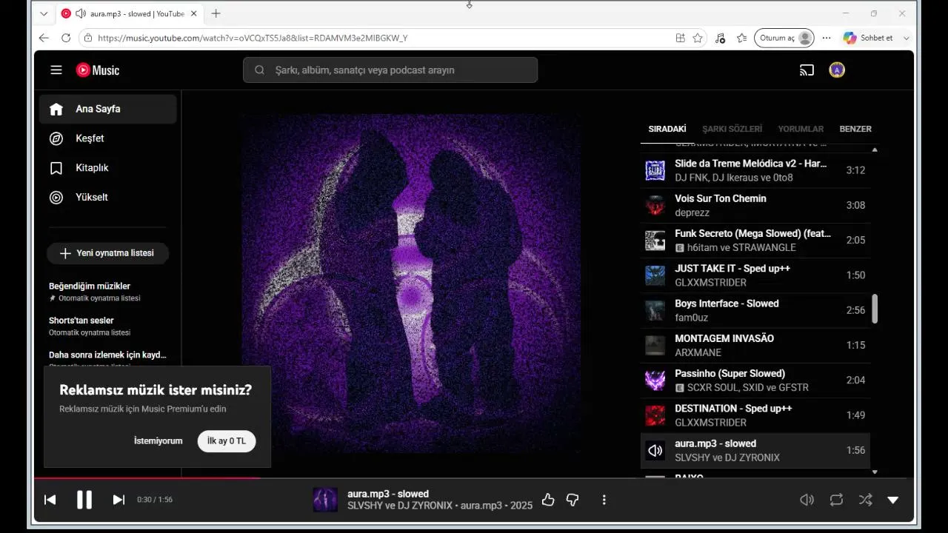Pause the current song

[84, 500]
